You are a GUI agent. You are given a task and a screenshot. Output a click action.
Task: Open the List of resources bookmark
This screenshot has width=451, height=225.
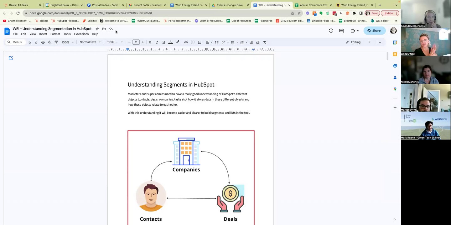click(x=239, y=21)
